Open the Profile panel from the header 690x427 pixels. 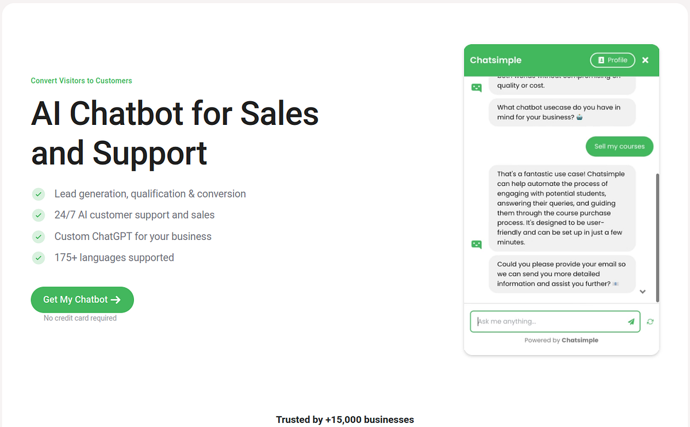(612, 60)
